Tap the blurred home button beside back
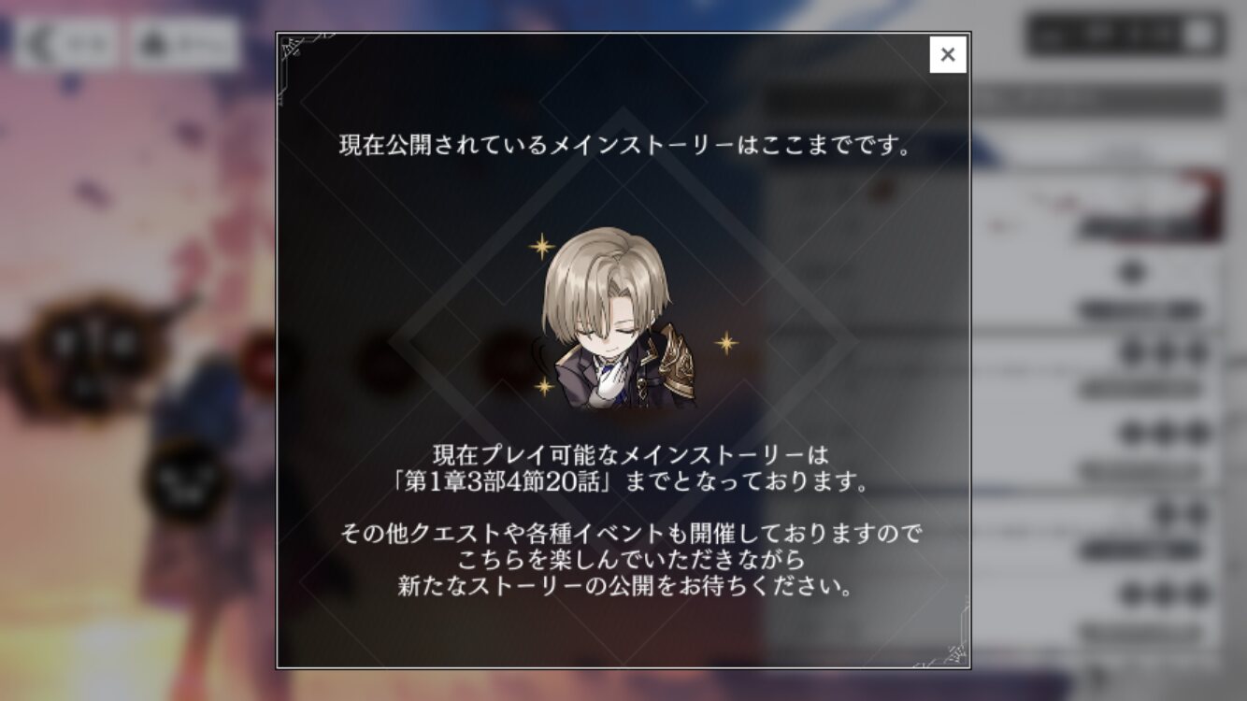 pos(185,44)
